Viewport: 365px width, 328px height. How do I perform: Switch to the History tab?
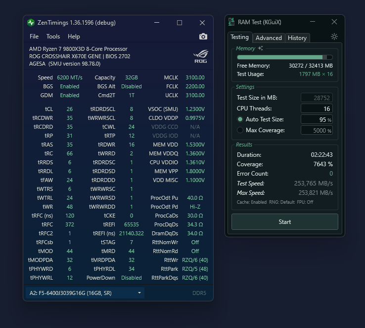point(297,38)
